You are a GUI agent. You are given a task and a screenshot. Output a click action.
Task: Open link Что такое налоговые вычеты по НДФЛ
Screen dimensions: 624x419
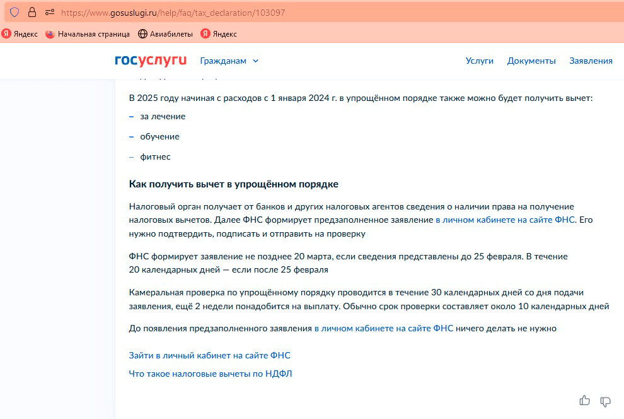coord(211,374)
